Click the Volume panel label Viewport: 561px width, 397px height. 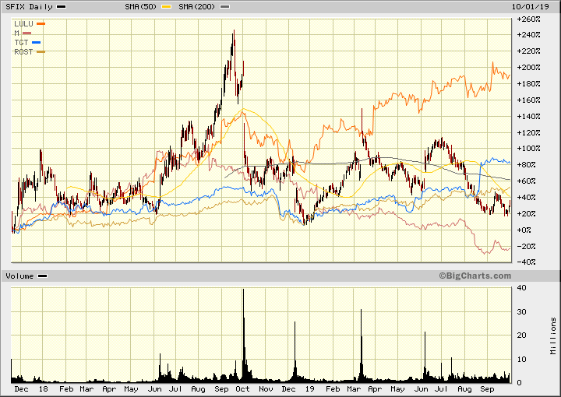coord(19,276)
